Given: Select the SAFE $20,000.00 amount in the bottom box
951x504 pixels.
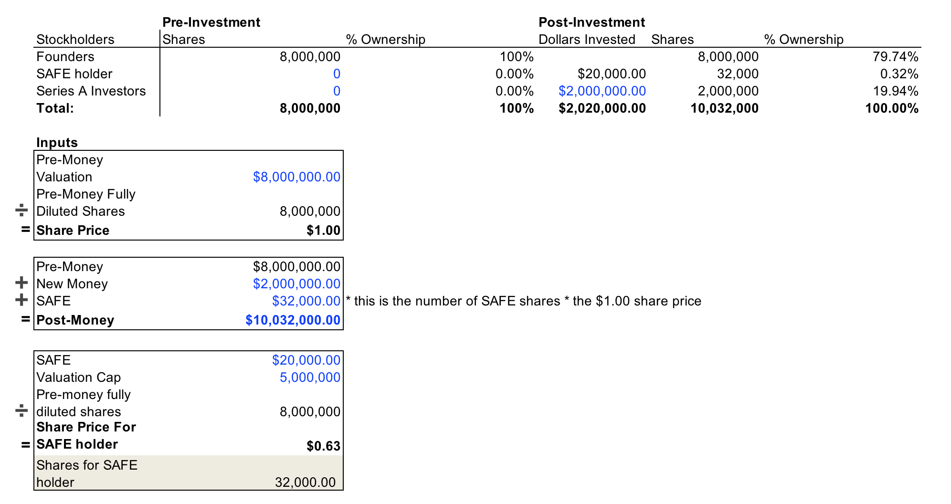Looking at the screenshot, I should point(306,360).
